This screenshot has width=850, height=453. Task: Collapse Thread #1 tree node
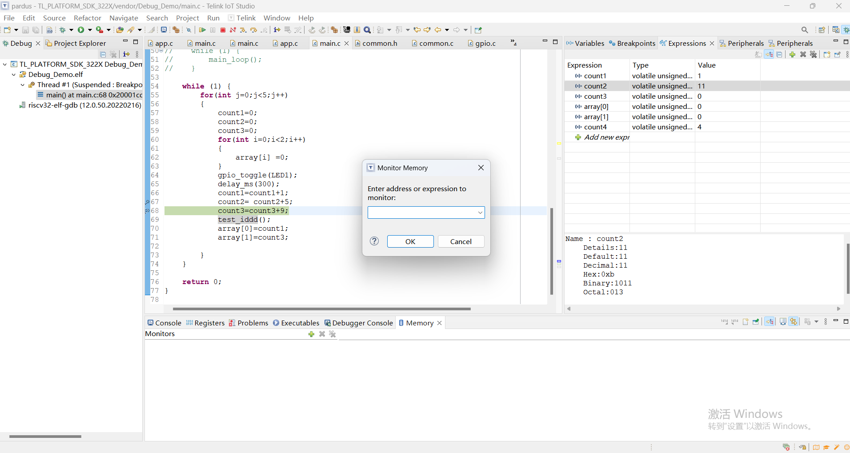[x=23, y=84]
